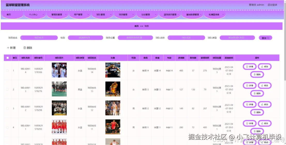Viewport: 286px width, 145px height.
Task: Click team number 1680829578306 cell
Action: pos(38,71)
